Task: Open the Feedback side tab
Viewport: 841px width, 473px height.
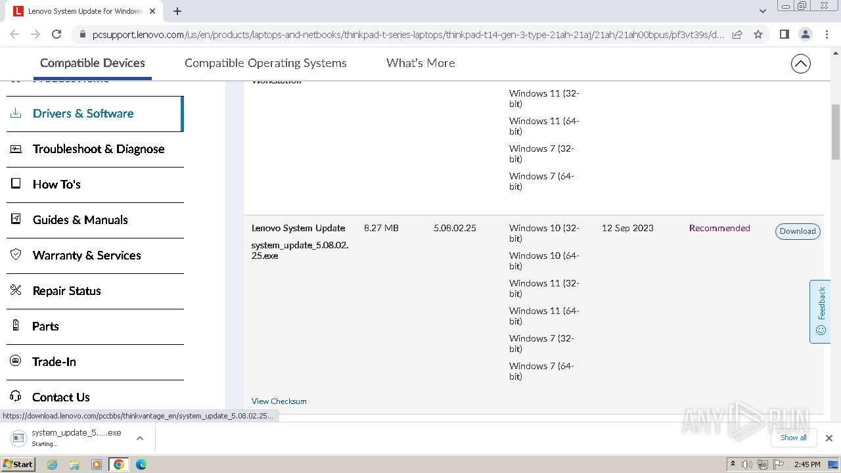Action: [x=820, y=311]
